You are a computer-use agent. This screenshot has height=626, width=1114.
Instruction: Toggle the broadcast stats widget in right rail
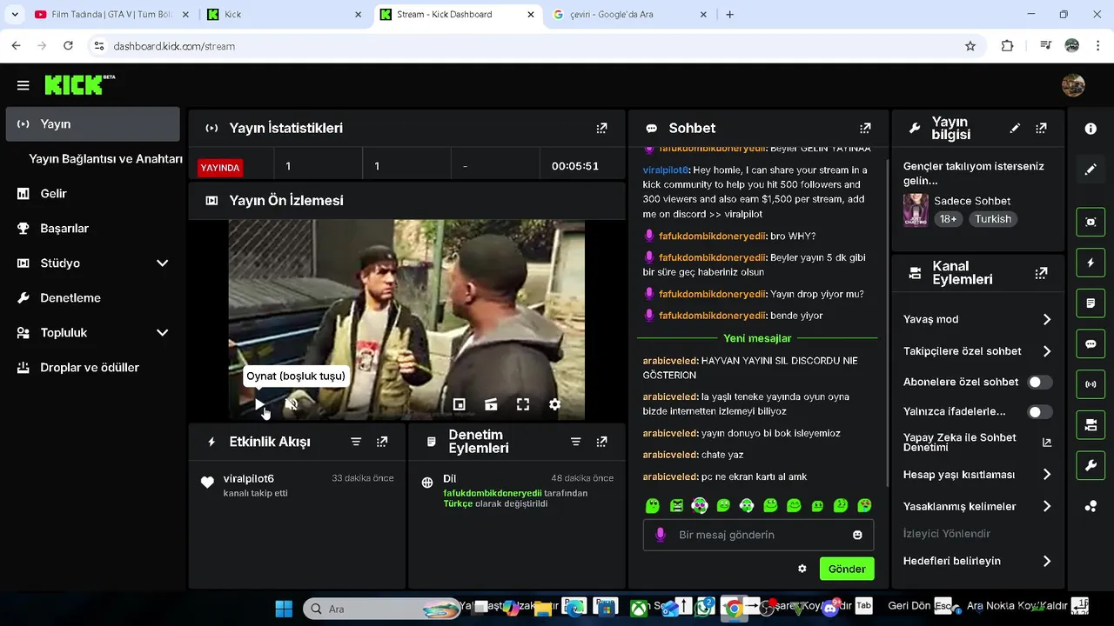1091,384
